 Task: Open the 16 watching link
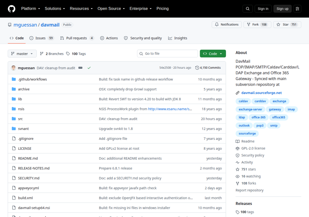pyautogui.click(x=248, y=176)
